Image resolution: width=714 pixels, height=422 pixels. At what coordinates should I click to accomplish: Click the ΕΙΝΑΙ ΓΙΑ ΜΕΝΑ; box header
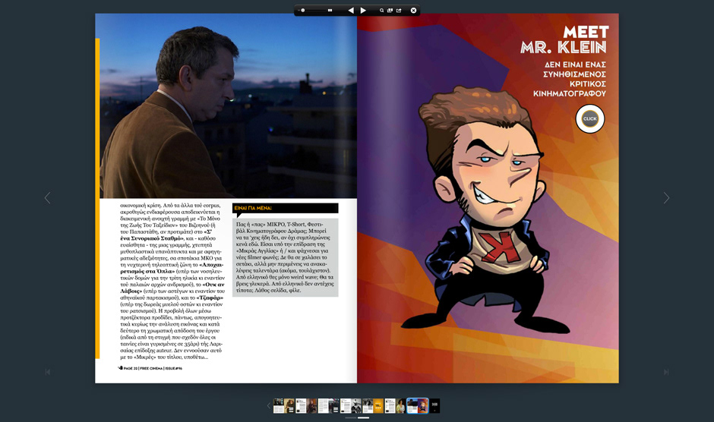click(285, 208)
